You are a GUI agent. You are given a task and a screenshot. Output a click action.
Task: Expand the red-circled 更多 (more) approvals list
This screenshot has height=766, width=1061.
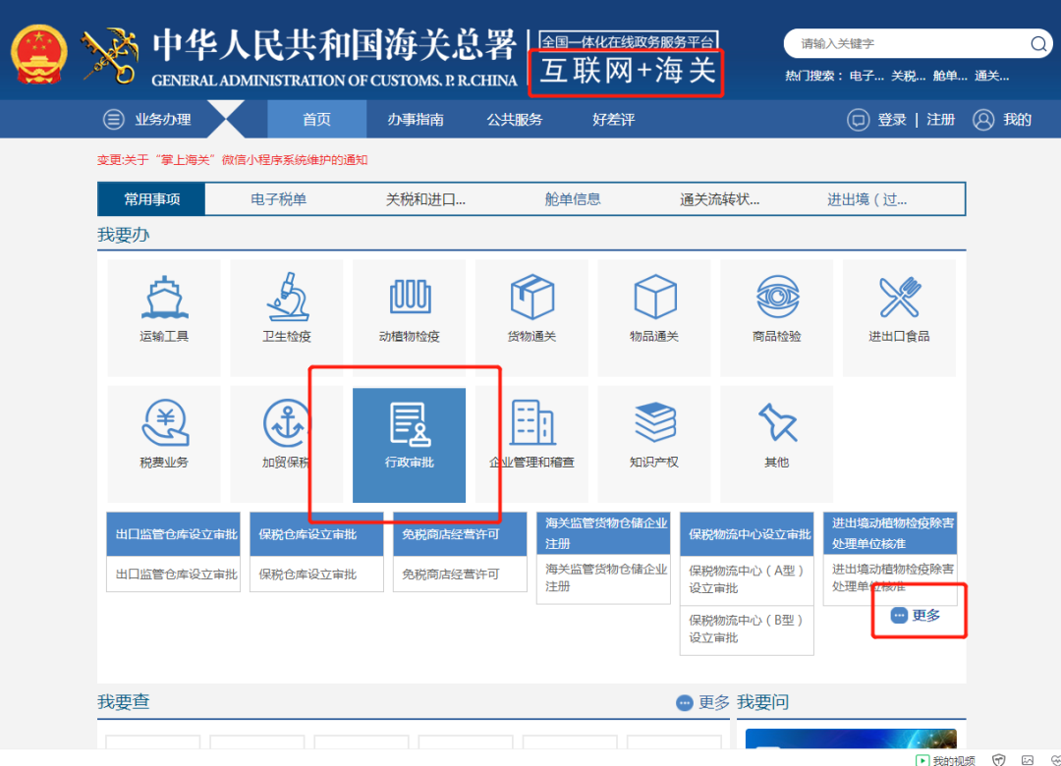point(917,616)
